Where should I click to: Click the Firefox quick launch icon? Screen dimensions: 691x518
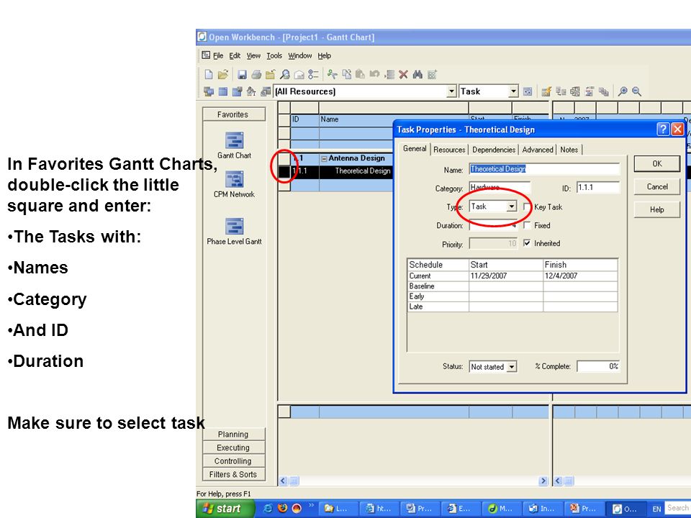click(282, 509)
